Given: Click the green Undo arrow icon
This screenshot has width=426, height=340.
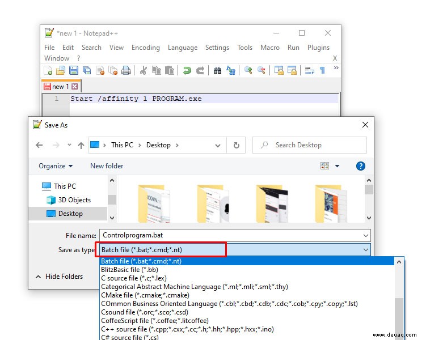Looking at the screenshot, I should tap(187, 71).
